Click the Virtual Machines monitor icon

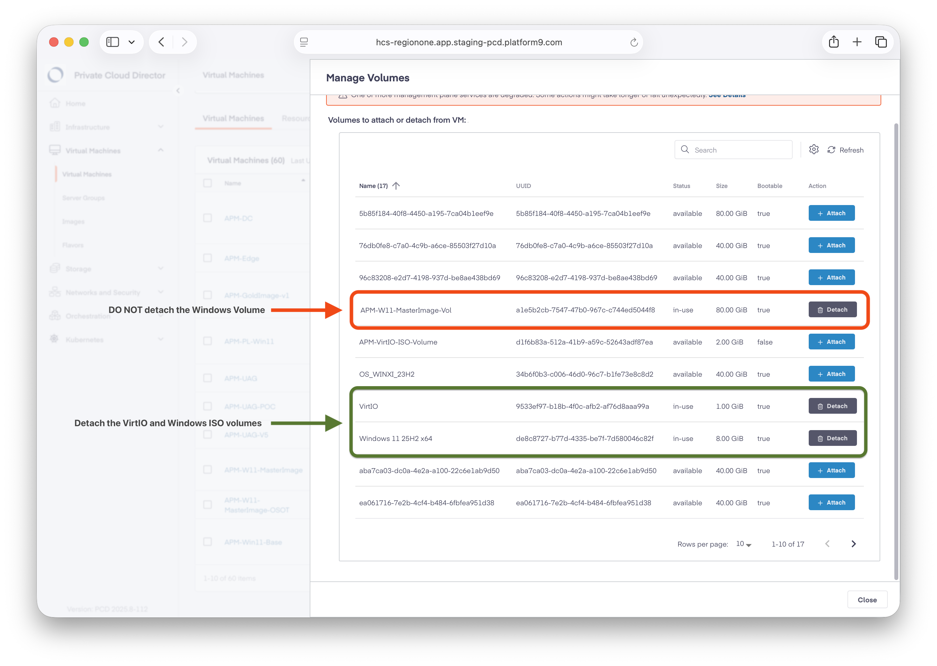click(55, 150)
